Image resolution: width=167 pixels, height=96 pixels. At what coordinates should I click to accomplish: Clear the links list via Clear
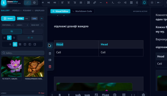tap(41, 93)
